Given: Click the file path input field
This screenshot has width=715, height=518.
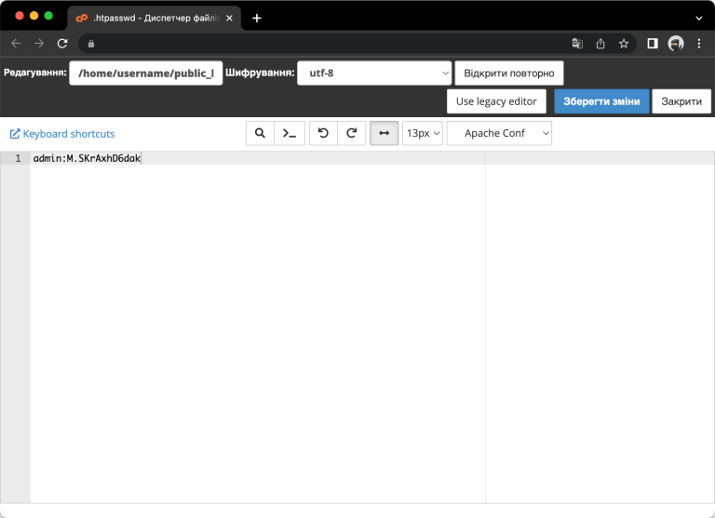Looking at the screenshot, I should [146, 73].
